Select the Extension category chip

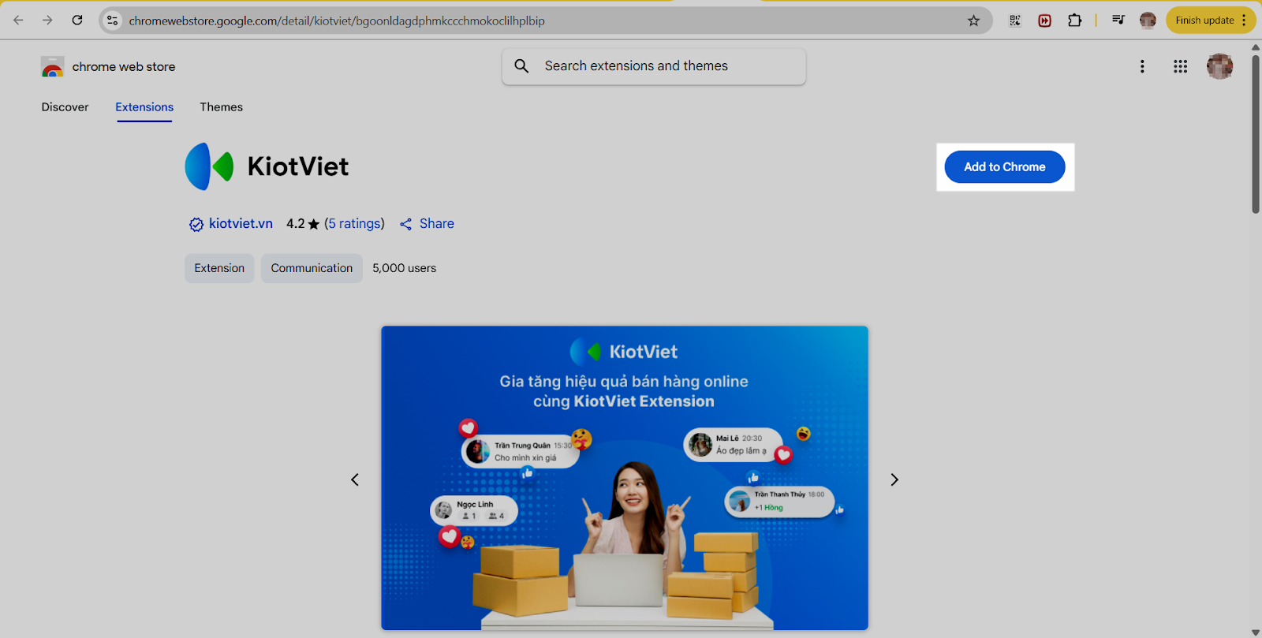click(x=219, y=268)
